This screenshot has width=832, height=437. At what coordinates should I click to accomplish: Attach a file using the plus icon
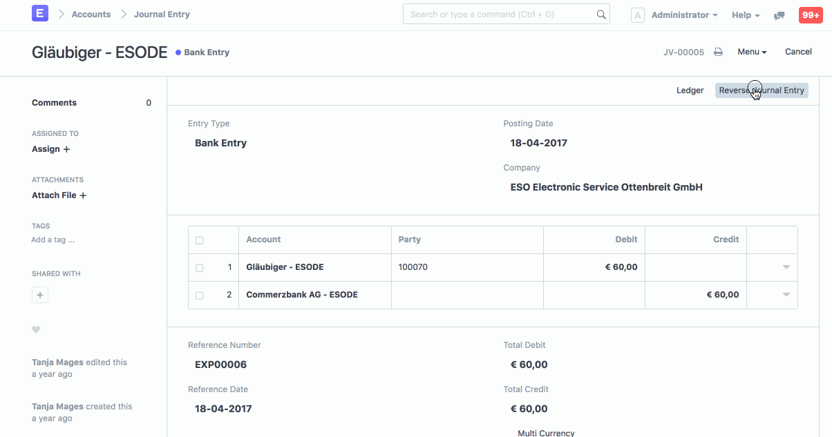82,195
